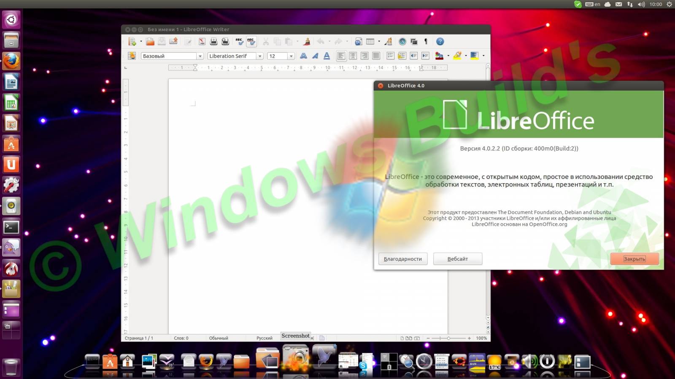Screen dimensions: 675x379
Task: Create a new document in Writer
Action: (x=132, y=42)
